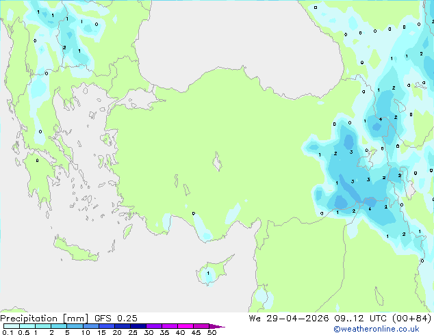Click the legend label '0.1'
434x335 pixels.
(x=8, y=332)
